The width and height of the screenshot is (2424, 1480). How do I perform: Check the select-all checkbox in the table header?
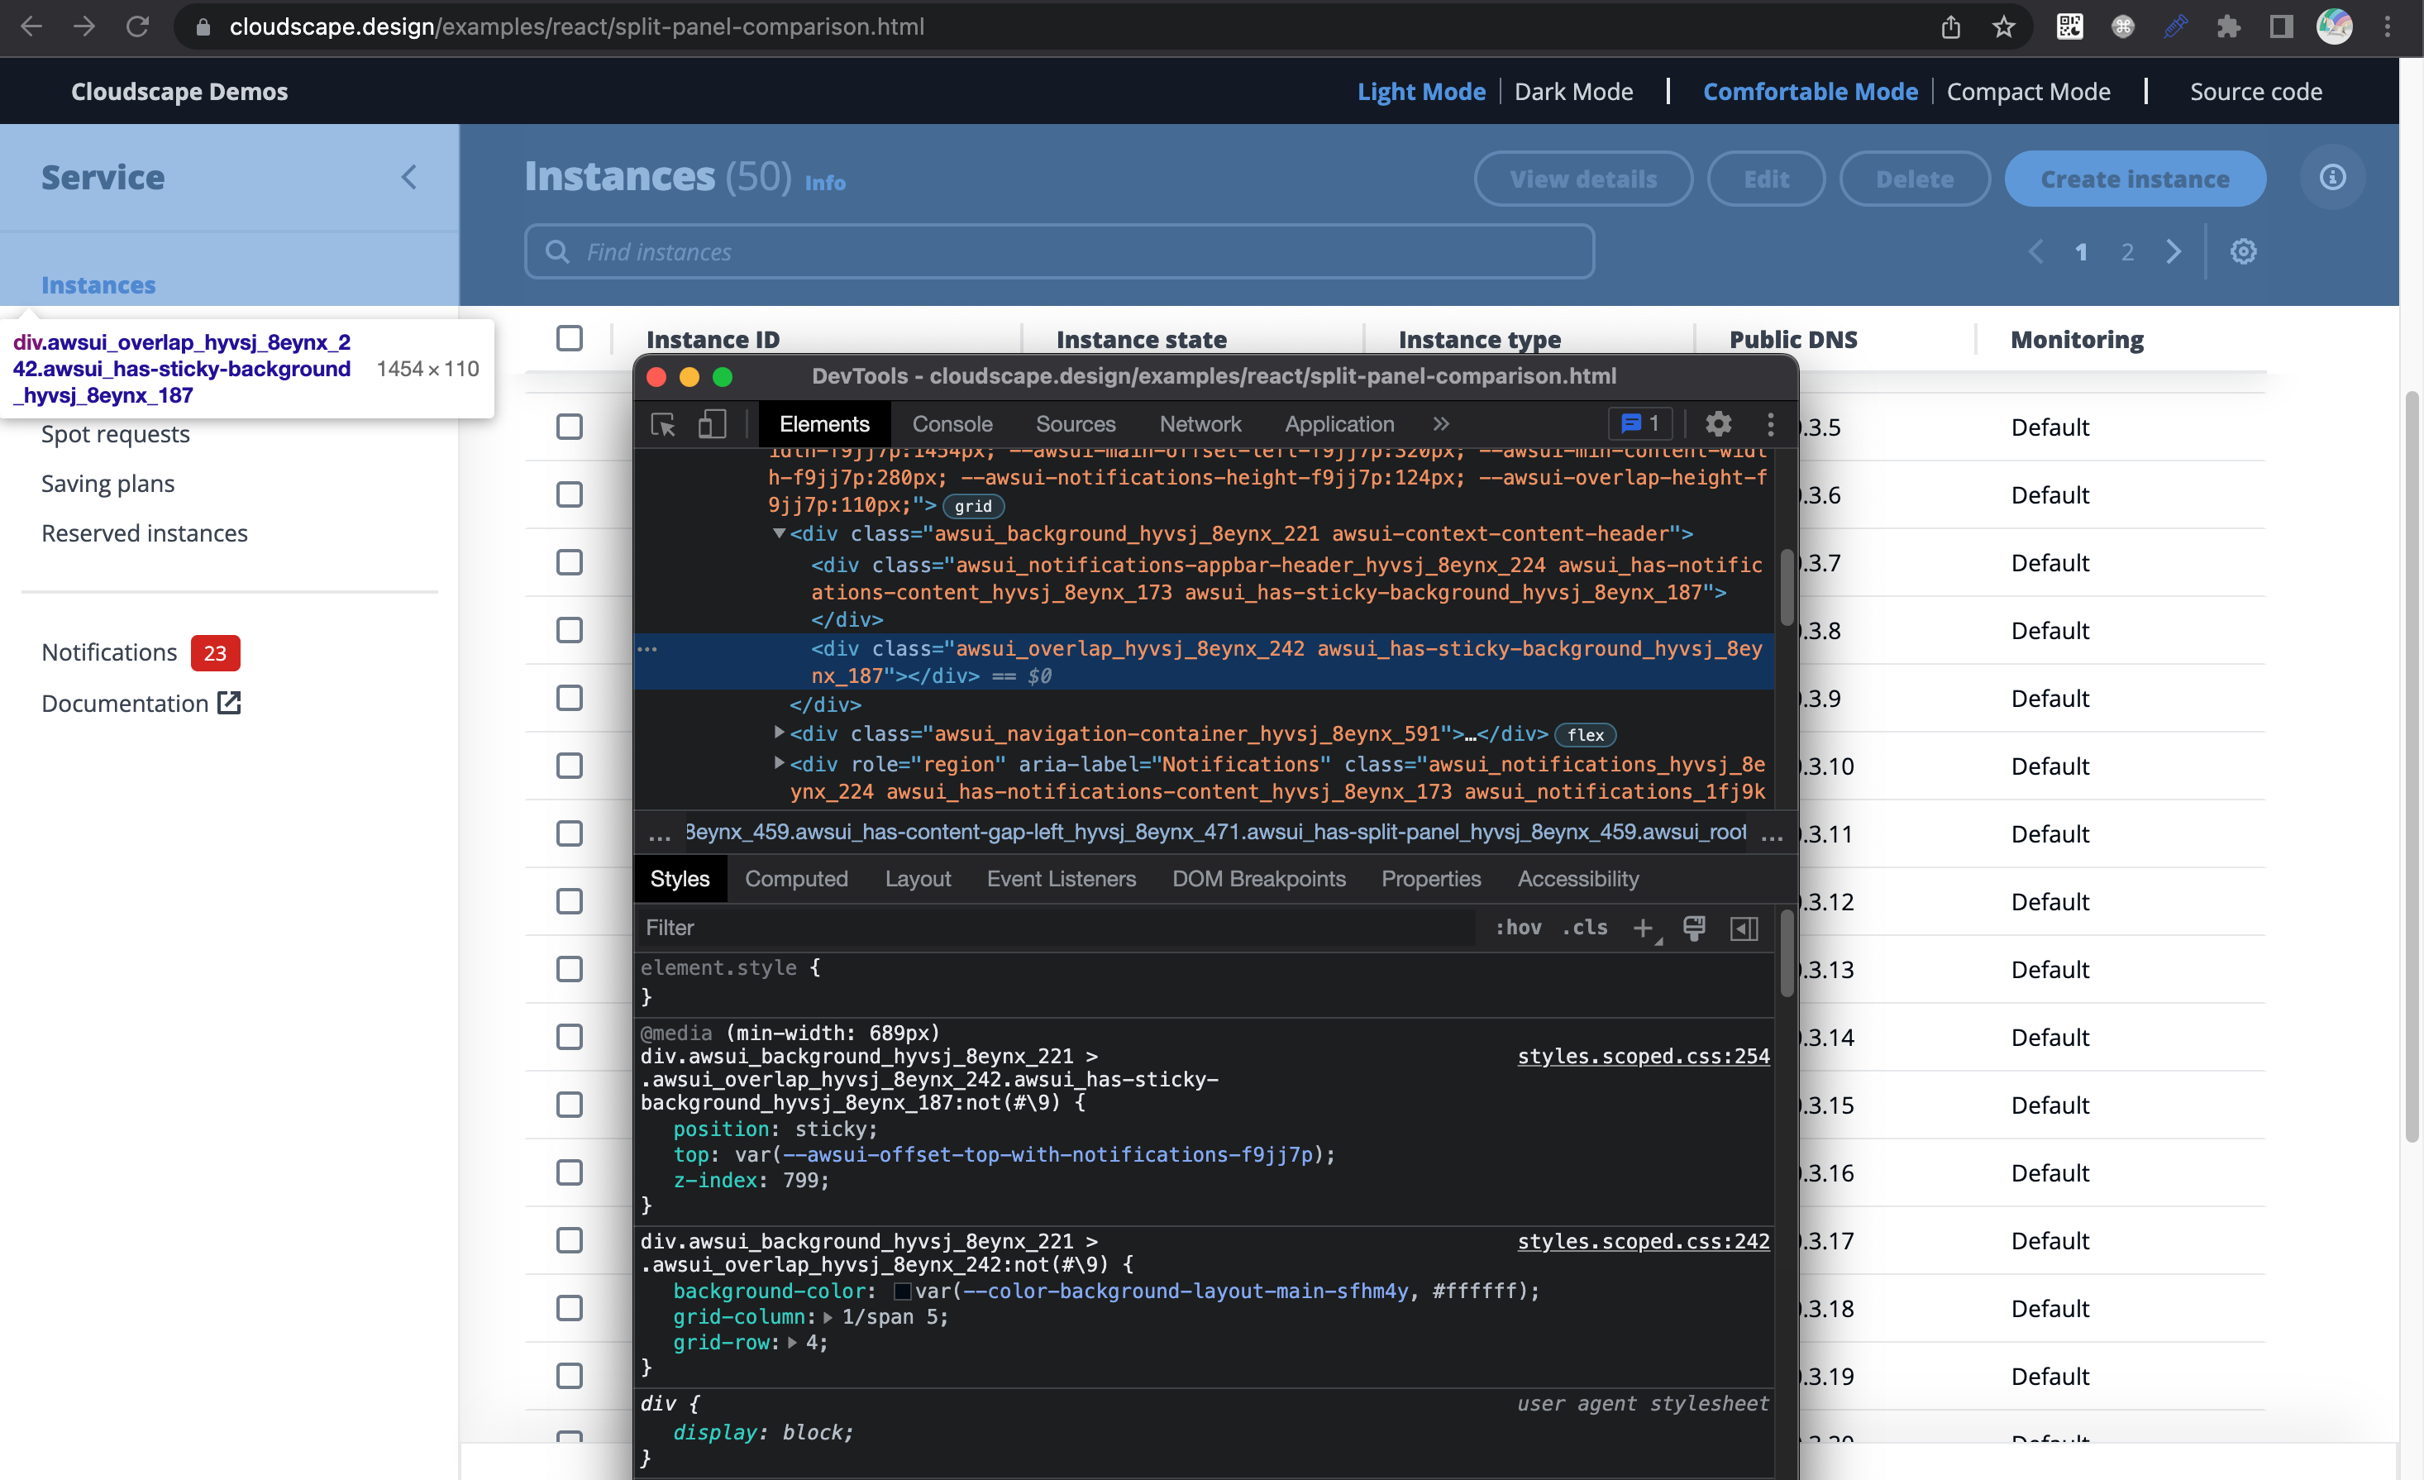(570, 337)
